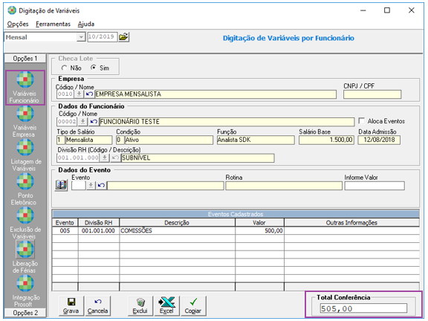Open the Ajuda menu
The width and height of the screenshot is (428, 321).
point(86,24)
